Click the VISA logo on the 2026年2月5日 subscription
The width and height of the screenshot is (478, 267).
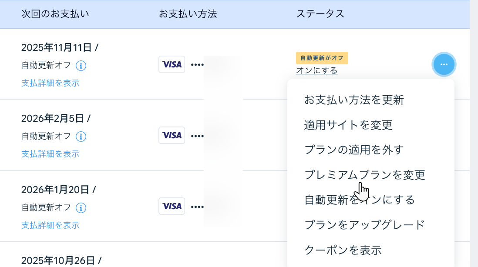click(172, 135)
